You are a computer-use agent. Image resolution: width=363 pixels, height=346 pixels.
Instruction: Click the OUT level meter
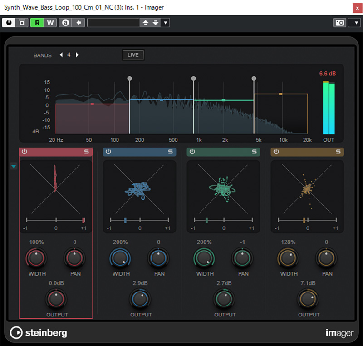[329, 108]
